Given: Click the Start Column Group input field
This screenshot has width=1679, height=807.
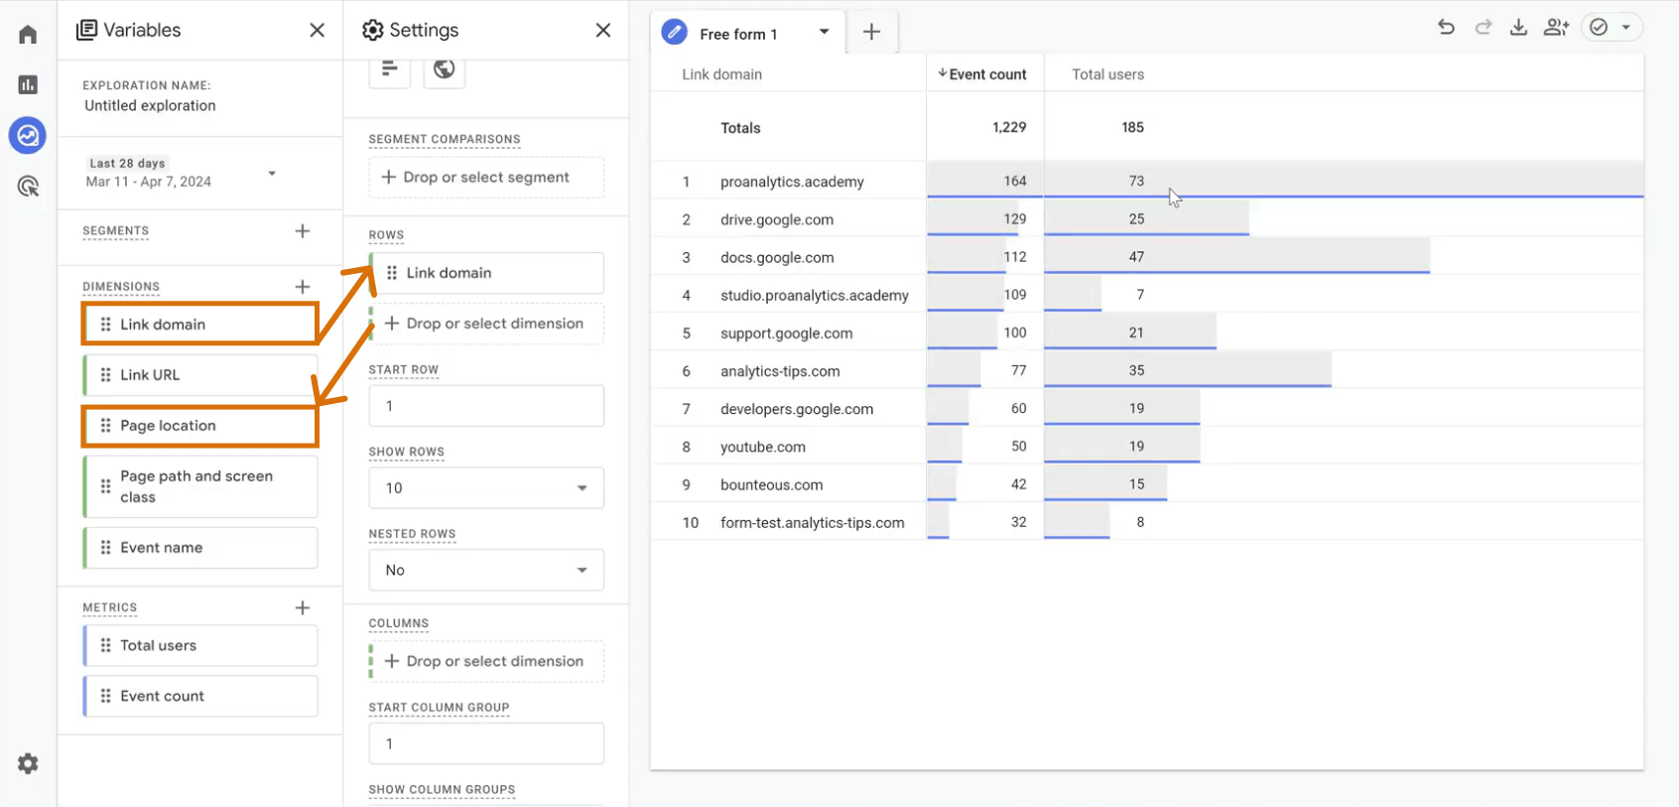Looking at the screenshot, I should (x=486, y=743).
